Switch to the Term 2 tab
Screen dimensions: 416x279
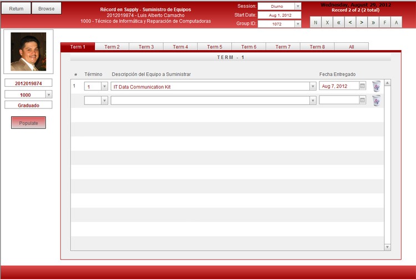112,47
